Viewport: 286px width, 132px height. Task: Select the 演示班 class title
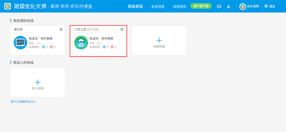(x=18, y=29)
